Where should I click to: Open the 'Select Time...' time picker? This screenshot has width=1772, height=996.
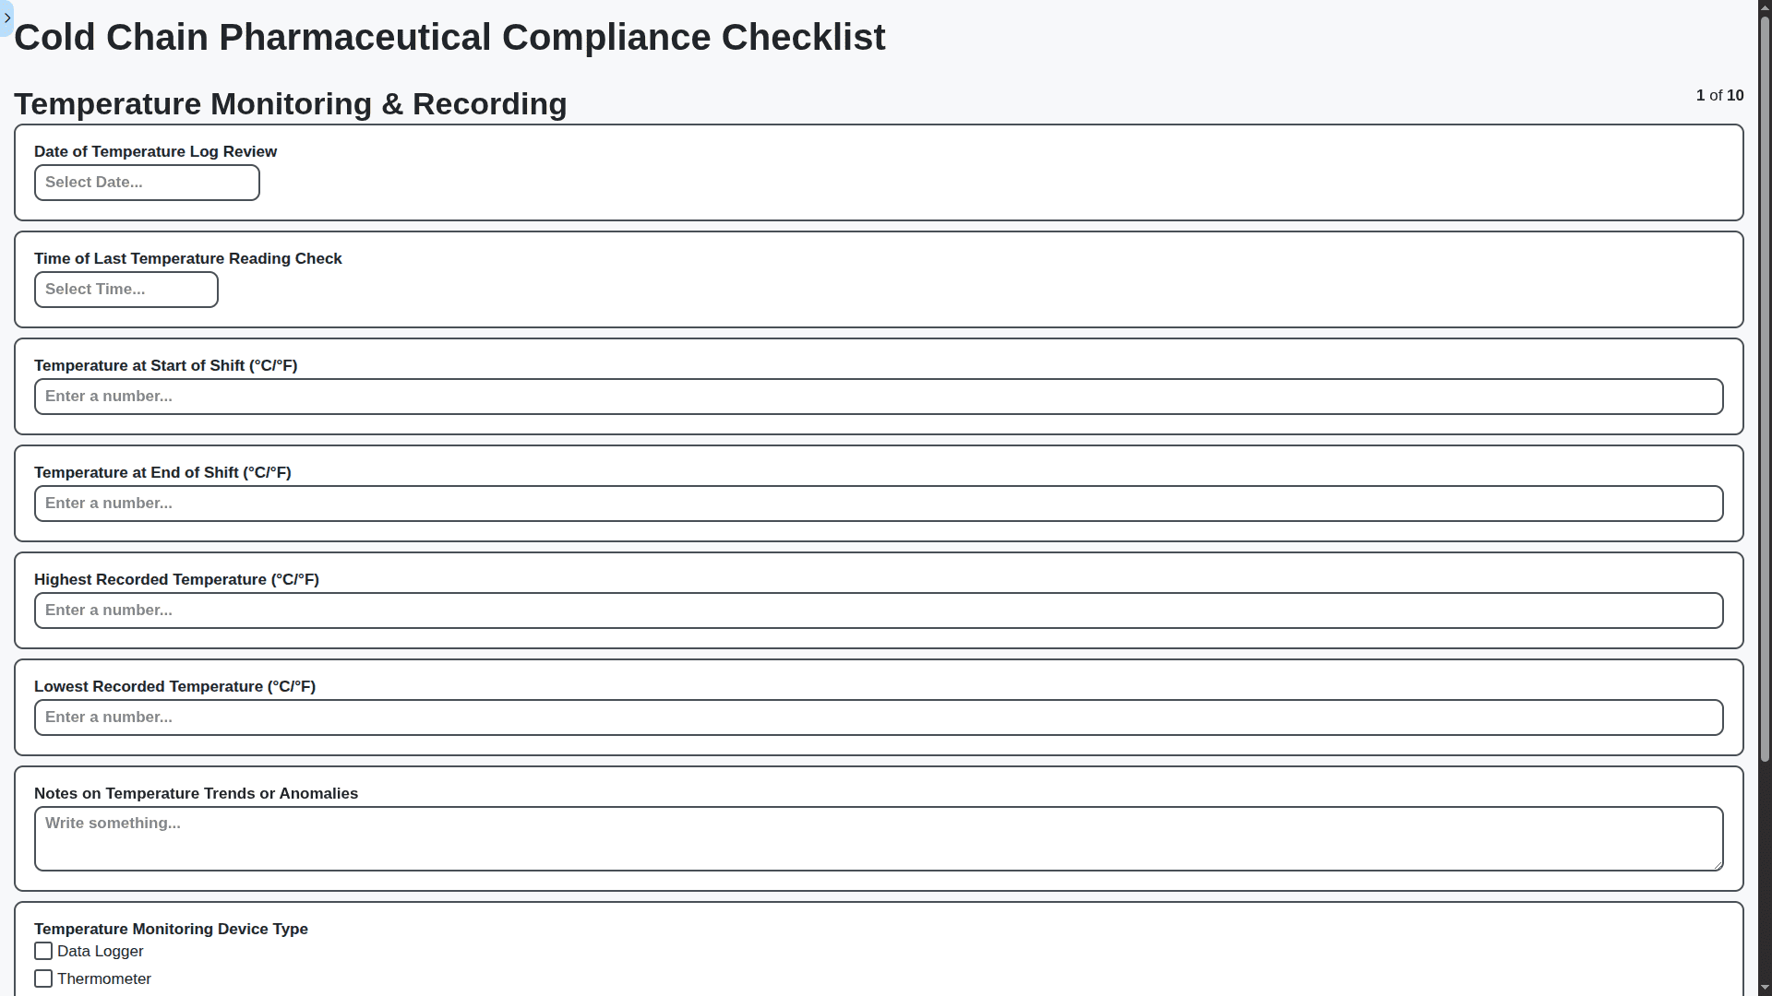point(126,289)
